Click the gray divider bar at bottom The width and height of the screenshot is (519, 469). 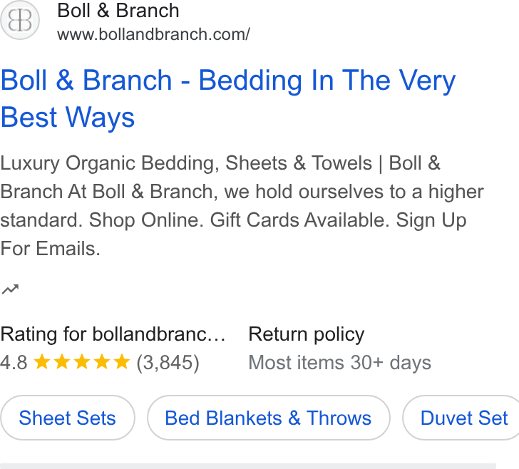248,466
